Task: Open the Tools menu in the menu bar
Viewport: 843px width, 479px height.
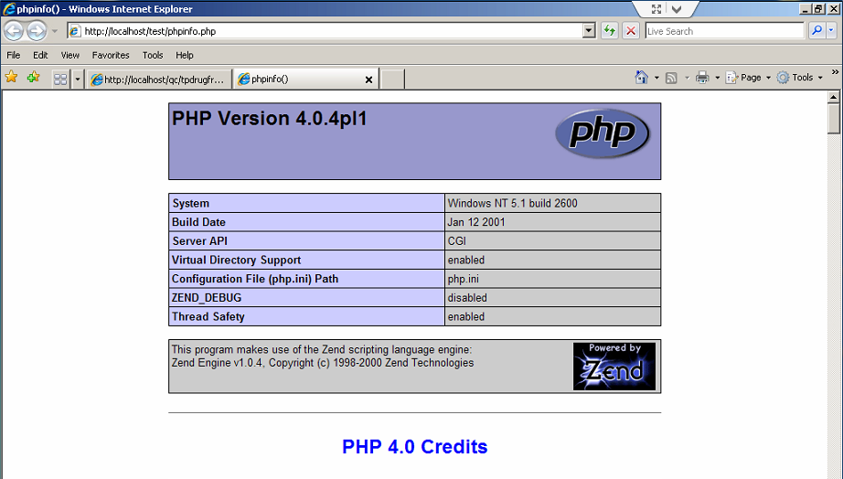Action: [153, 56]
